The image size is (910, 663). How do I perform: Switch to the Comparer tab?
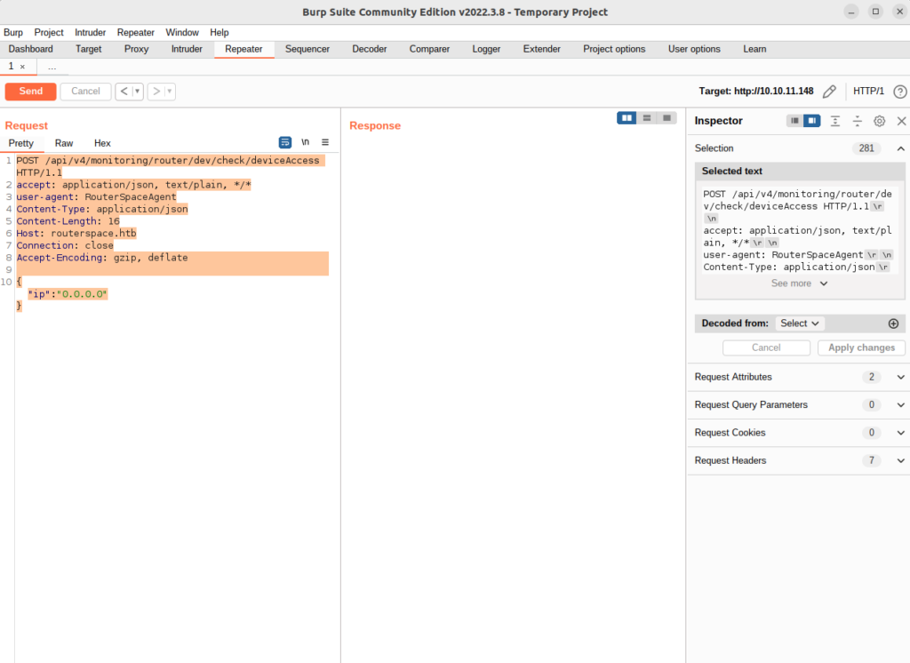[x=429, y=50]
